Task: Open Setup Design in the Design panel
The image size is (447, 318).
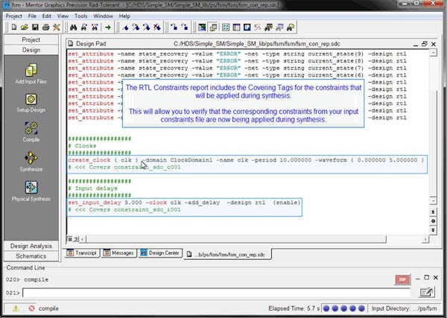Action: 31,99
